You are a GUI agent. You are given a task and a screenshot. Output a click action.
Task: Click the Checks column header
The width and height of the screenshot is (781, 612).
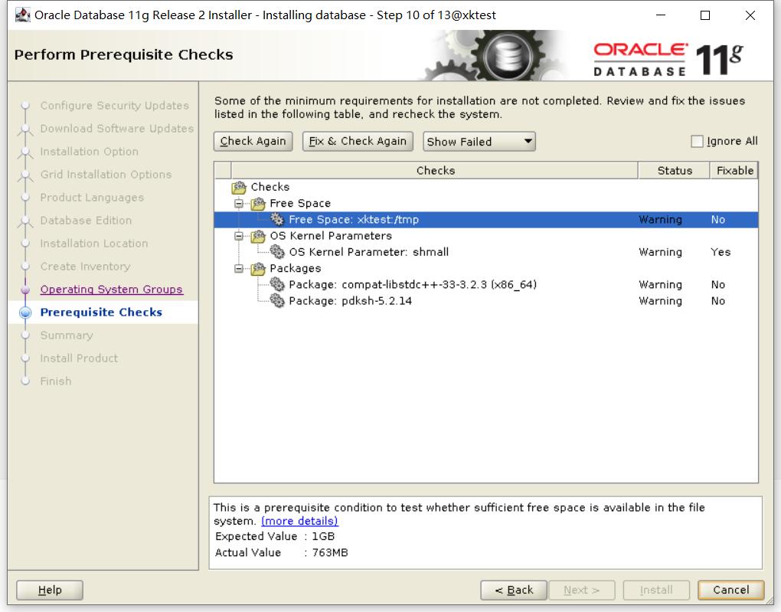(435, 171)
